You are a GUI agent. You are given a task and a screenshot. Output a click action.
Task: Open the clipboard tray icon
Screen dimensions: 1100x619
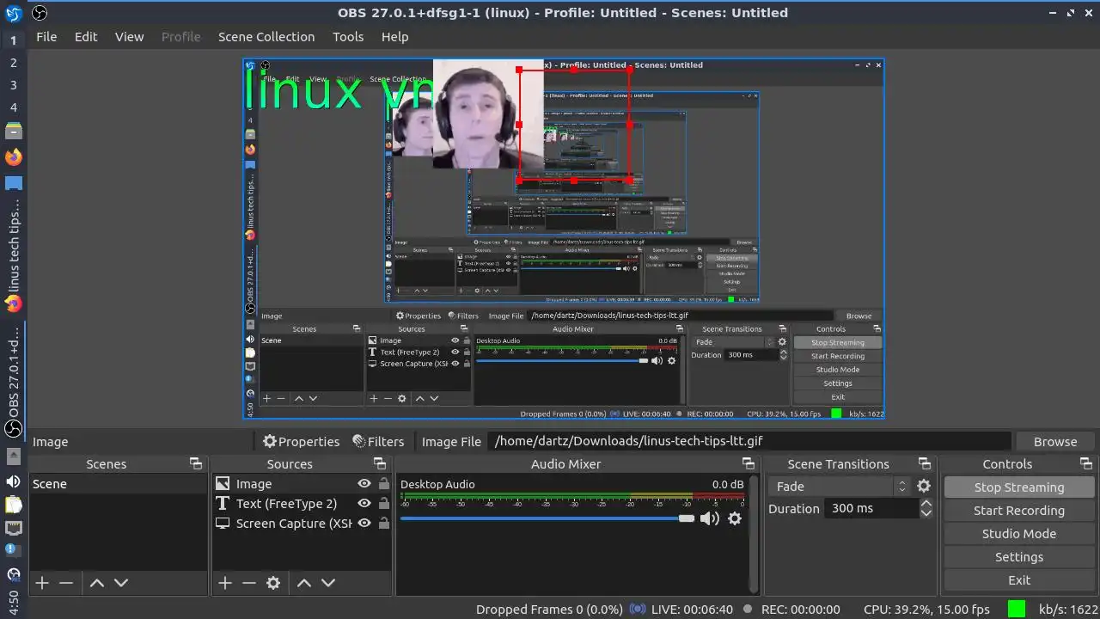13,504
